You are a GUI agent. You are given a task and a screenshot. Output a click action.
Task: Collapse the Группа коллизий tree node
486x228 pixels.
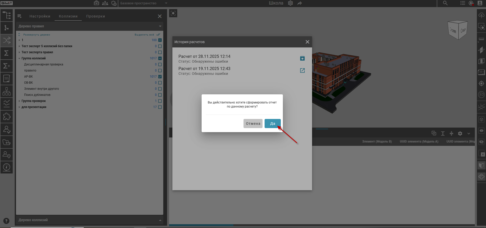[x=19, y=58]
